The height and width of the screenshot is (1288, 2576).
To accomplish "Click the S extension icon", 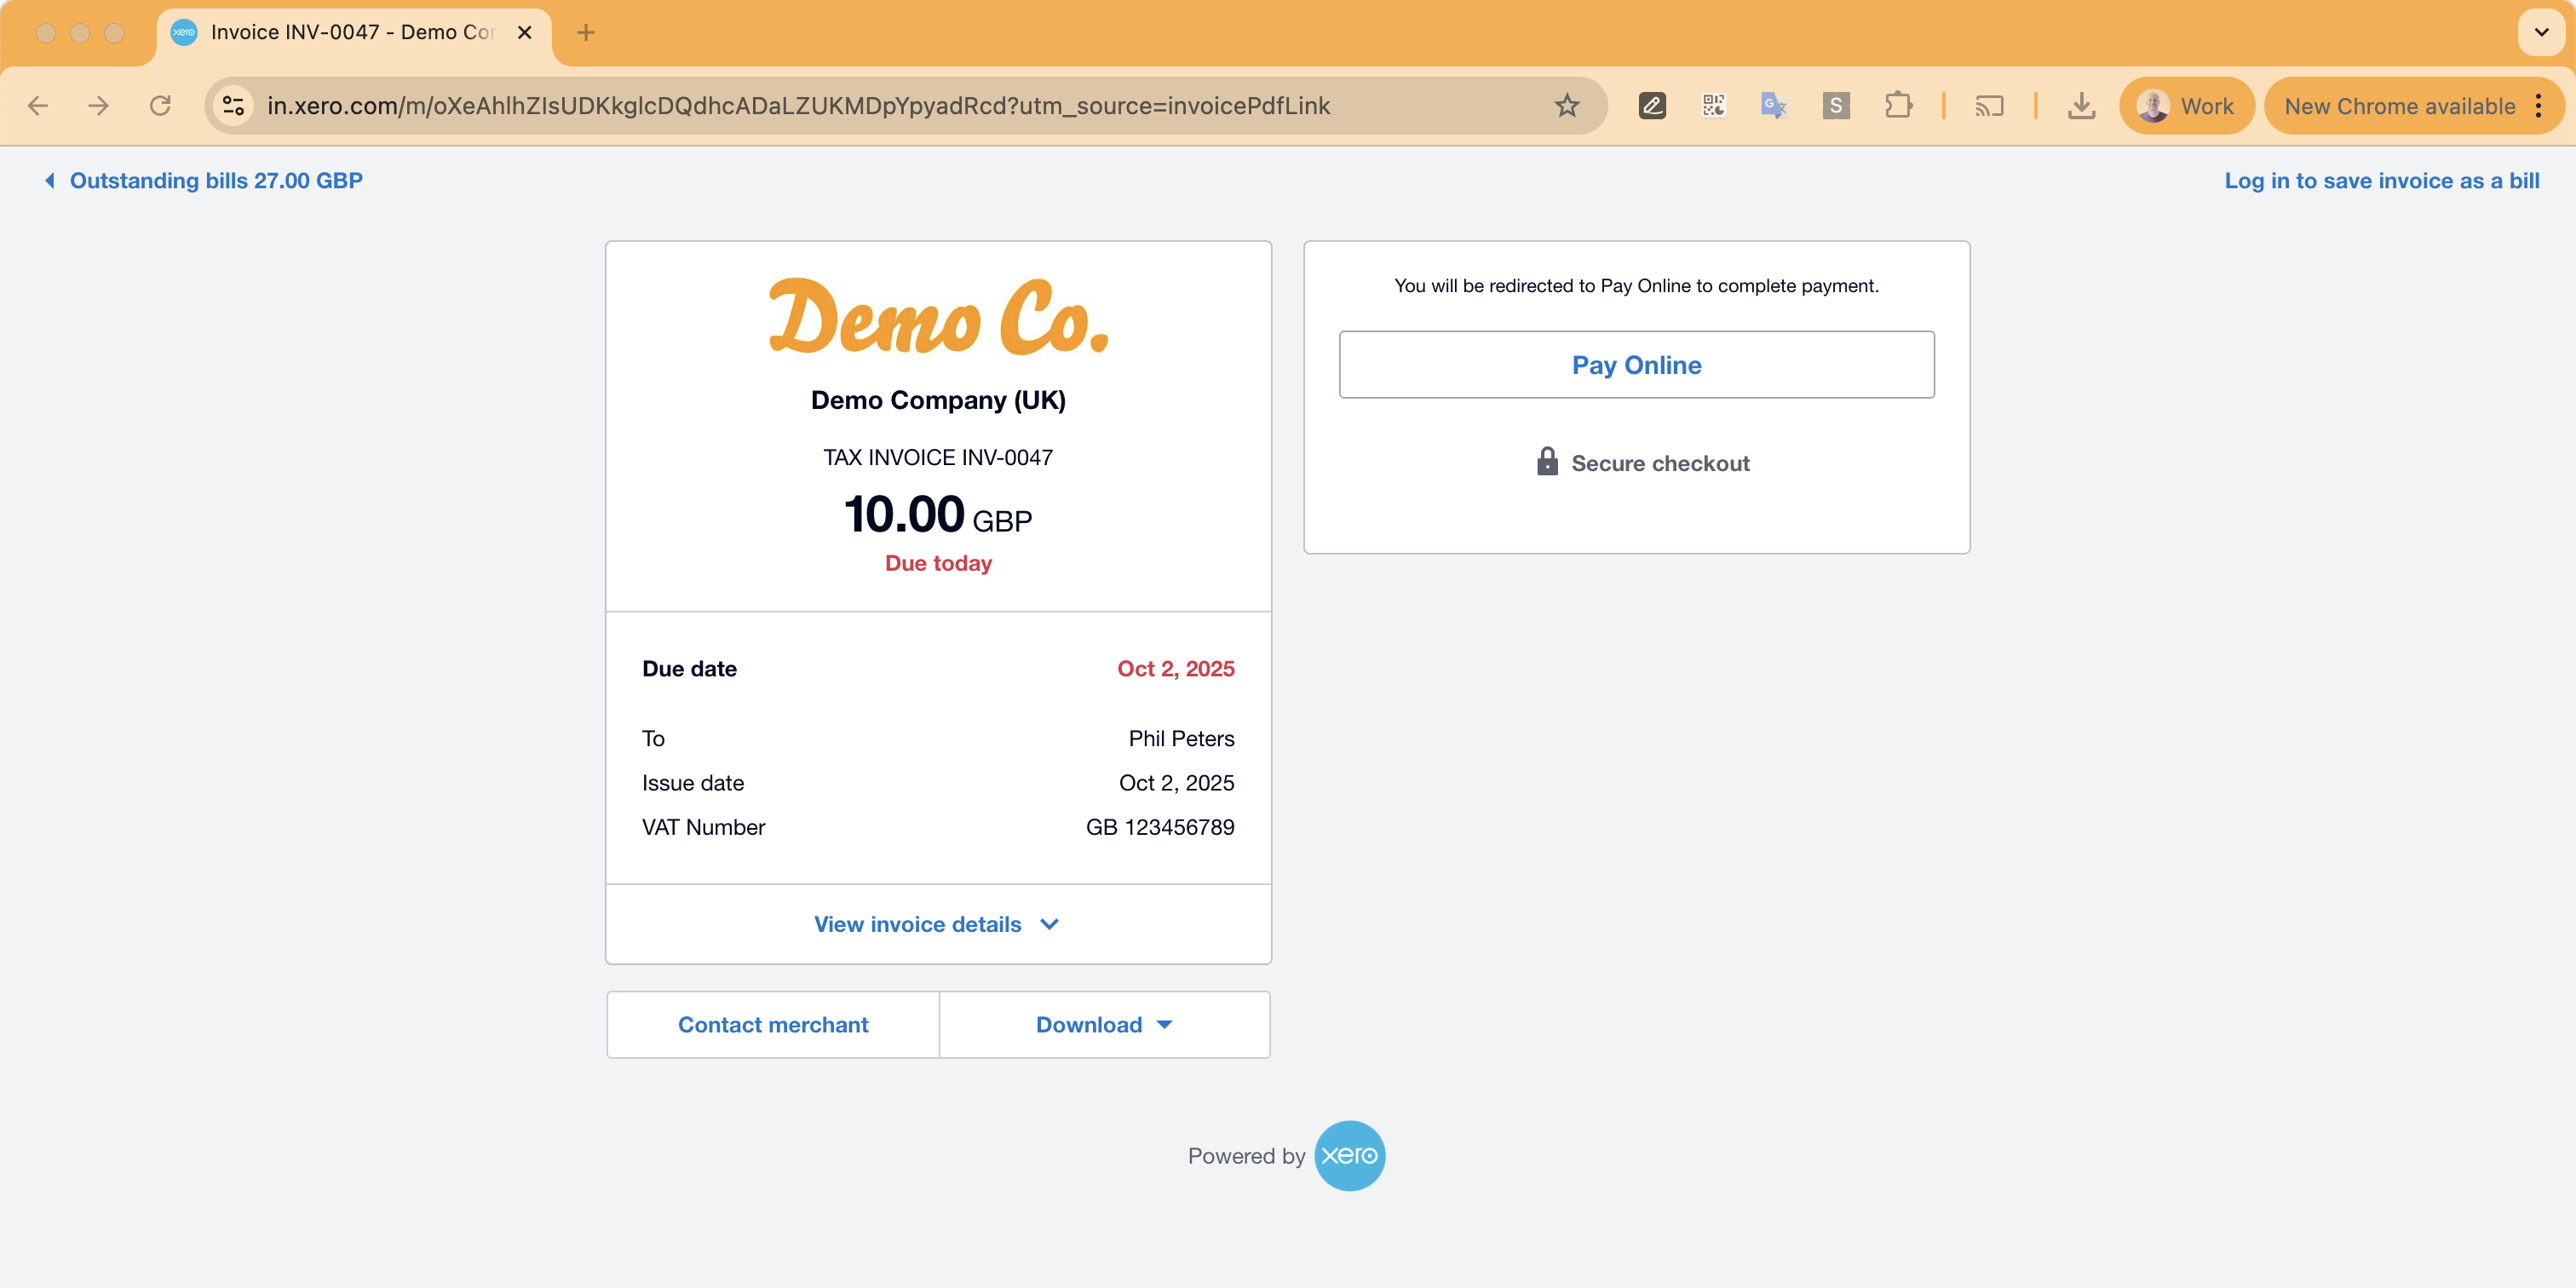I will click(1835, 106).
